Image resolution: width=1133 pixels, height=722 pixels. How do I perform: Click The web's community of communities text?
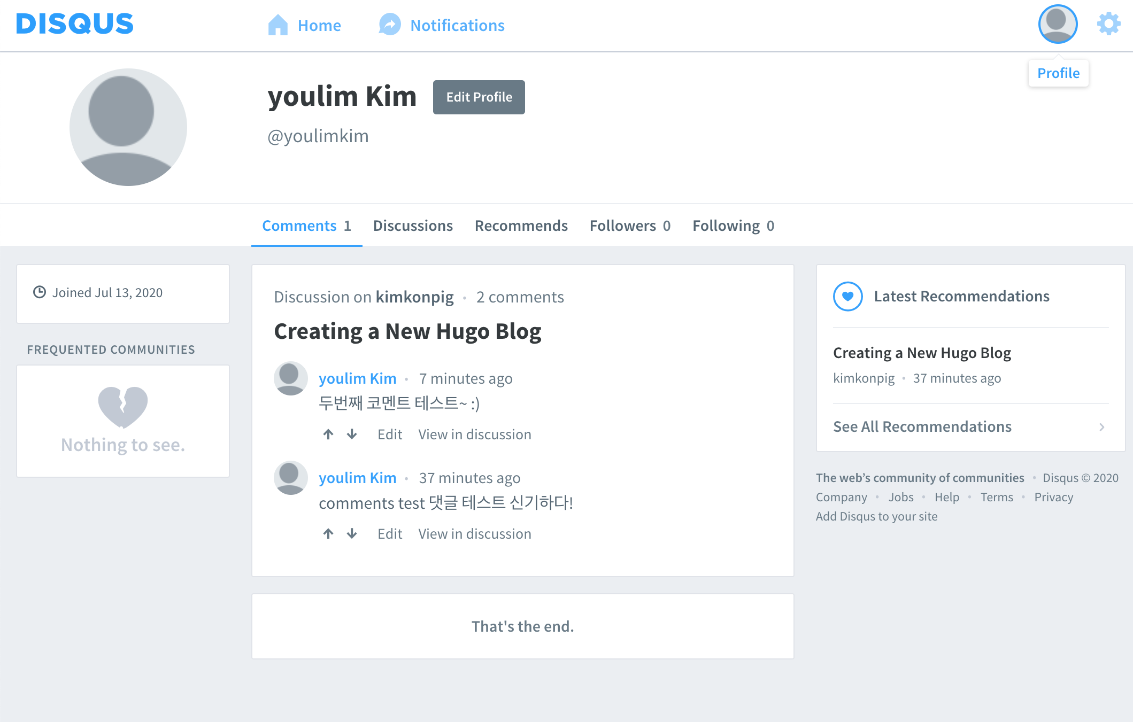[920, 478]
